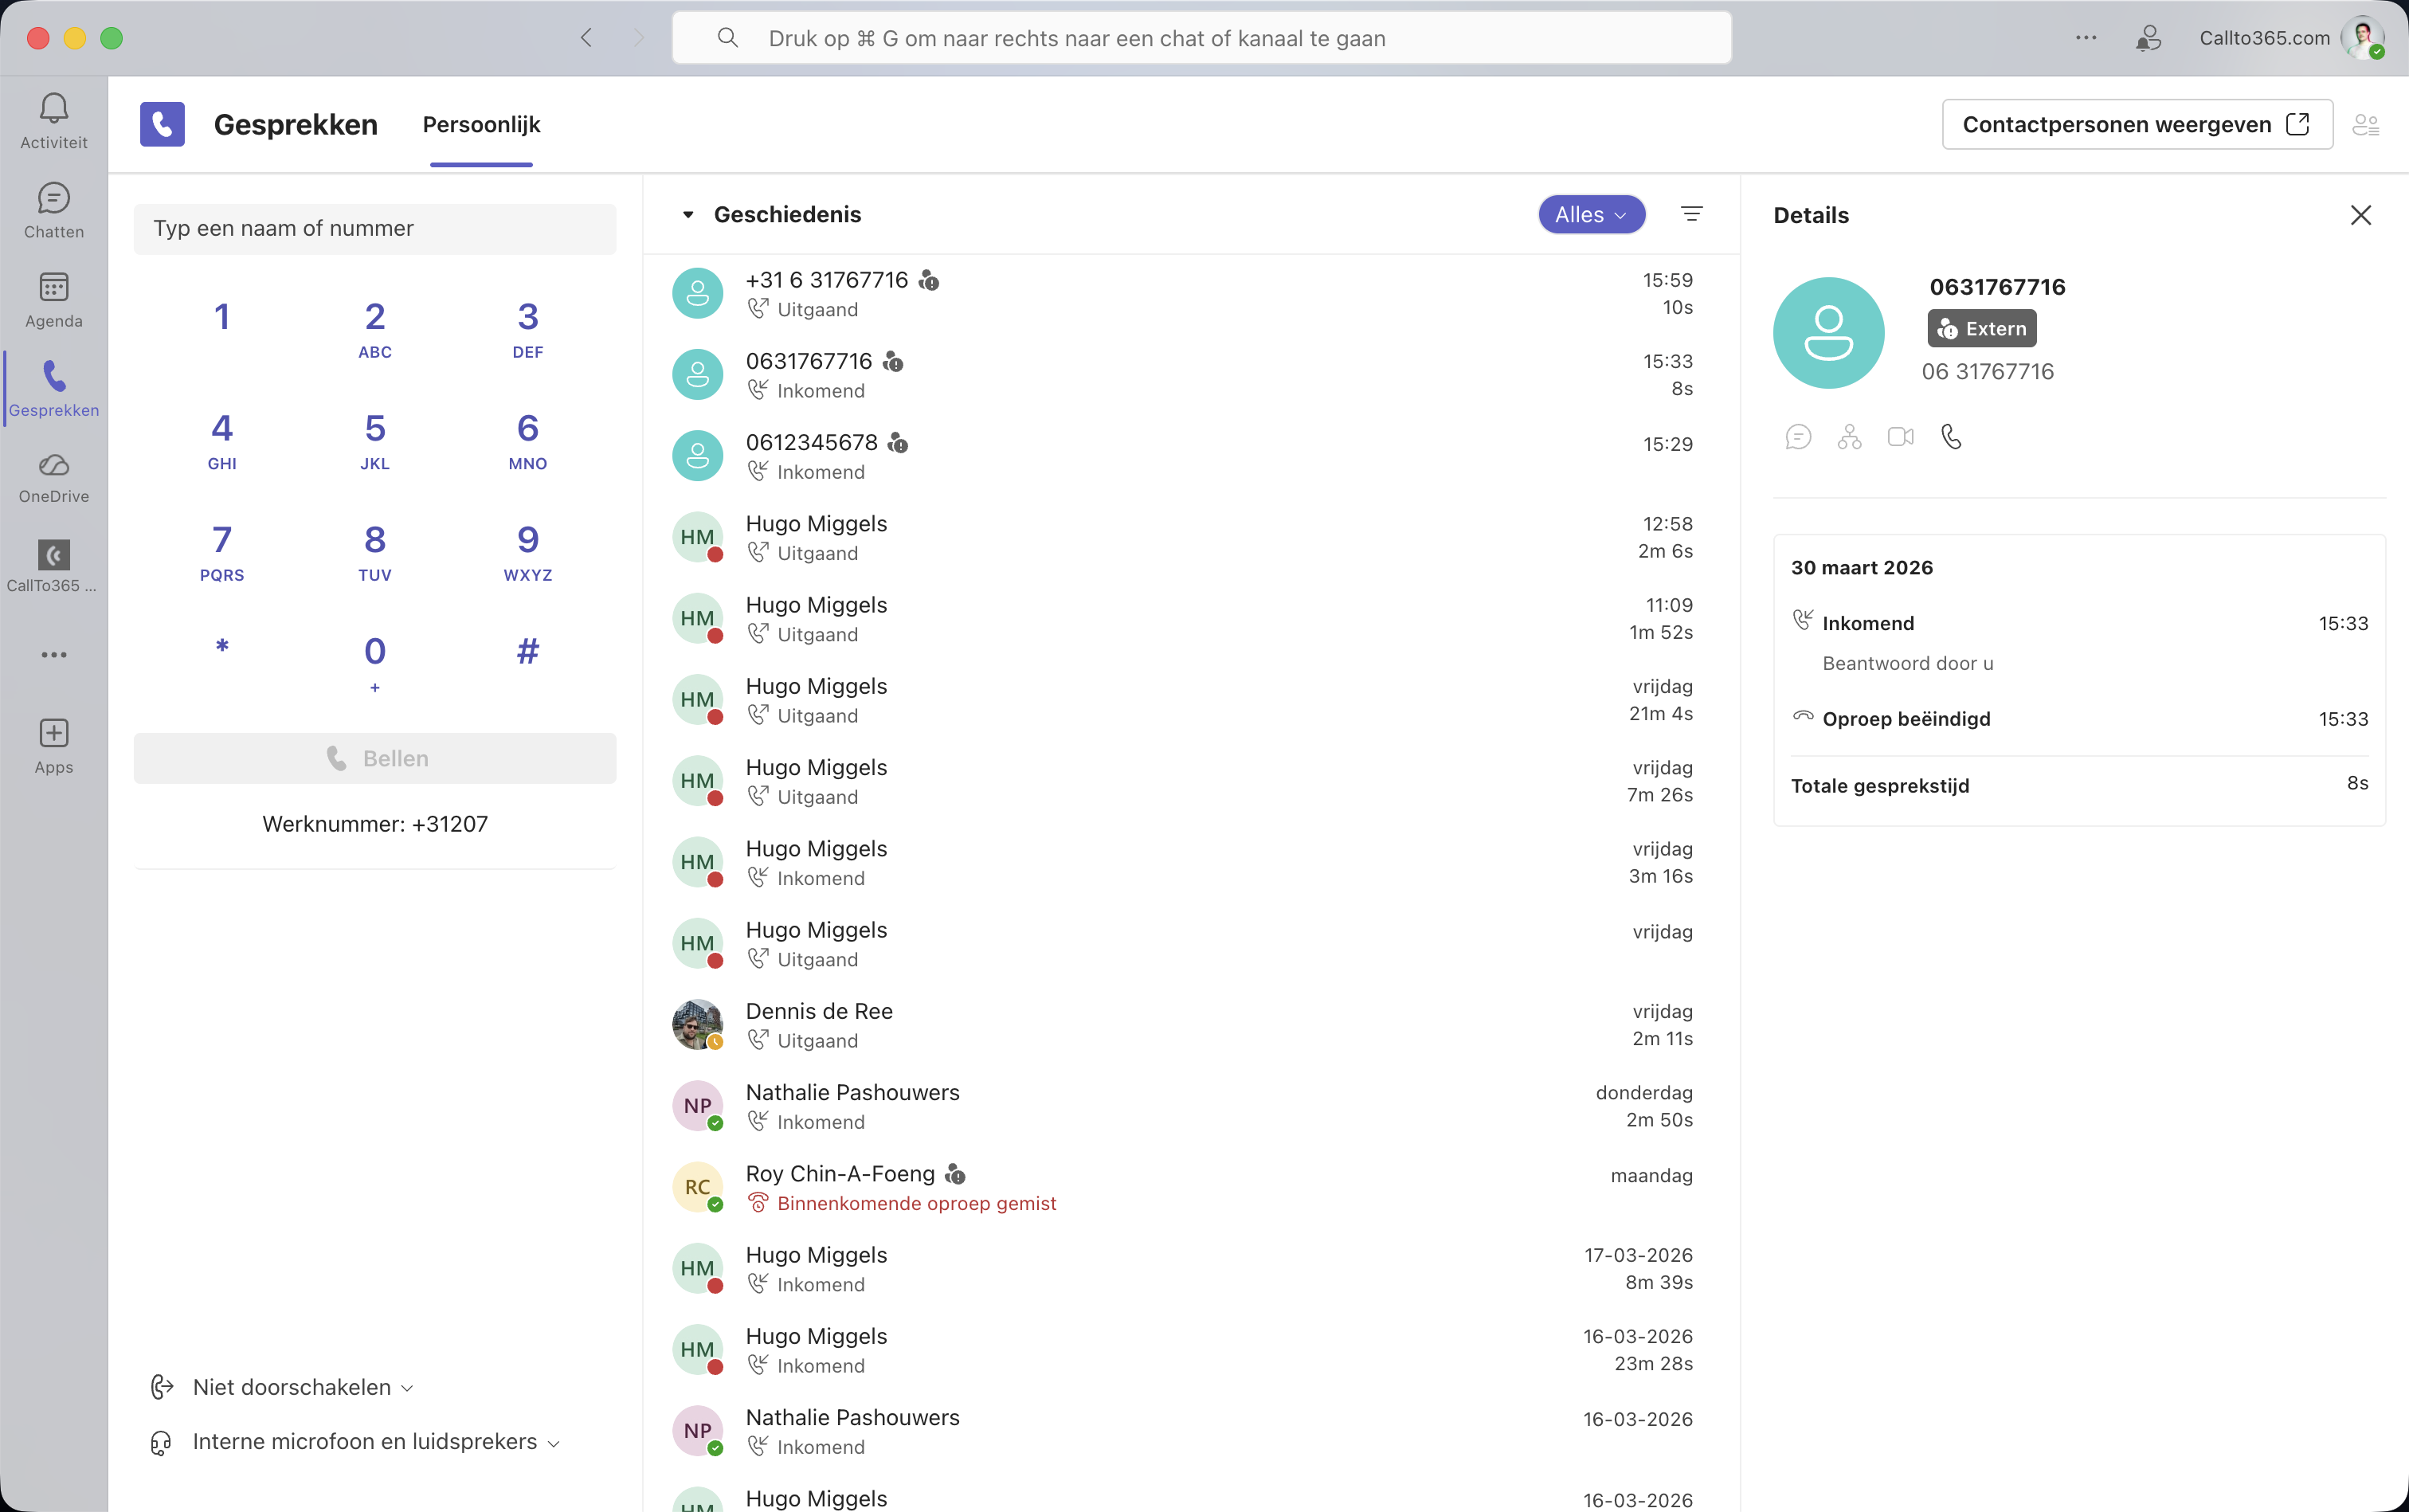Call the contact via the phone icon
This screenshot has height=1512, width=2409.
pos(1950,437)
